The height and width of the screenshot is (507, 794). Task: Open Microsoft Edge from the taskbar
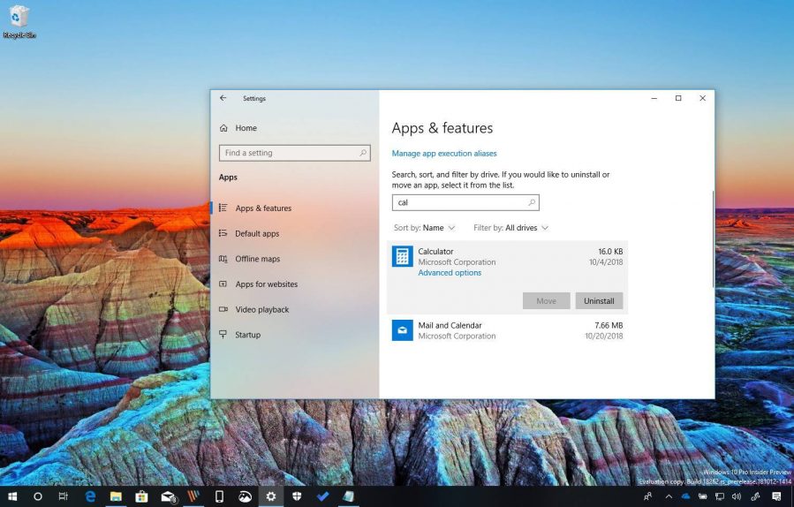(89, 496)
